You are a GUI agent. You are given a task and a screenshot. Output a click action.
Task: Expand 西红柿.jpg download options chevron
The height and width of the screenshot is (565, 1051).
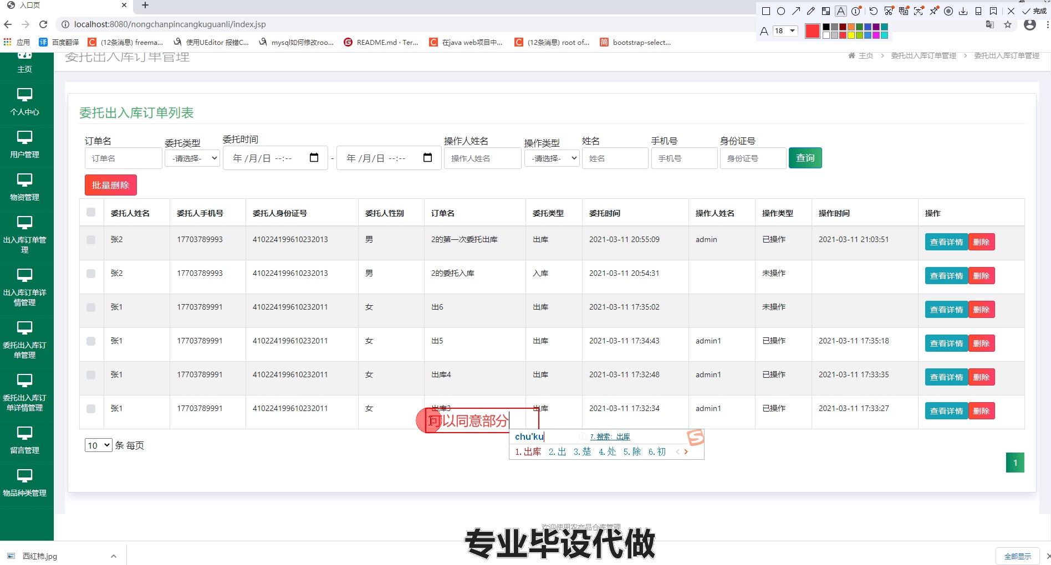click(x=113, y=556)
